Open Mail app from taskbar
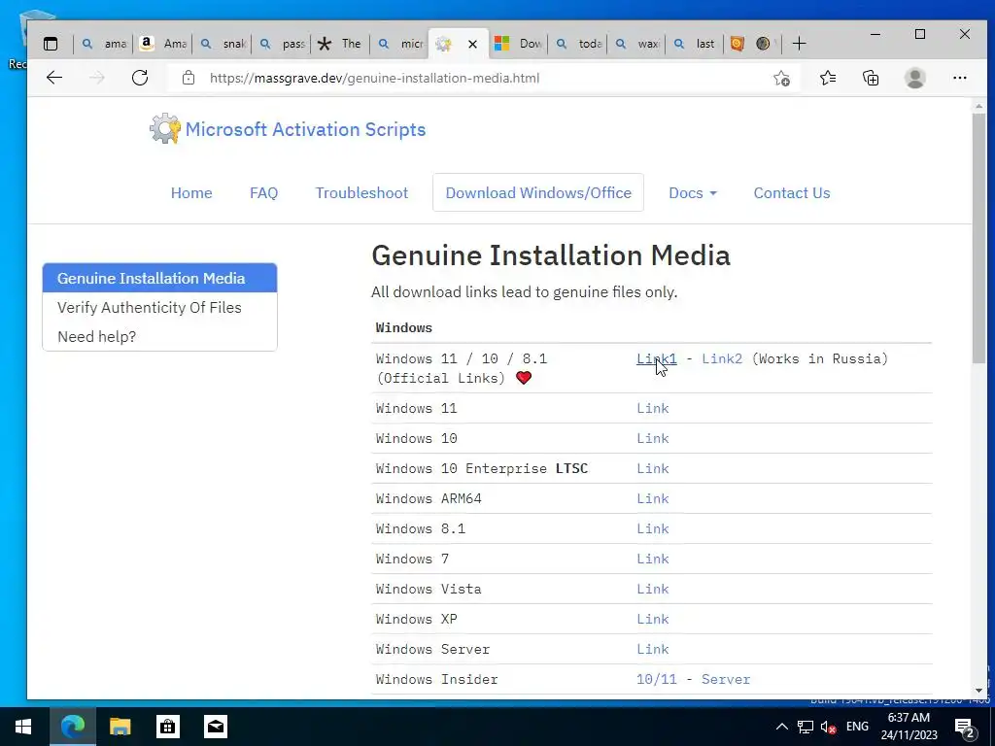995x746 pixels. click(216, 727)
